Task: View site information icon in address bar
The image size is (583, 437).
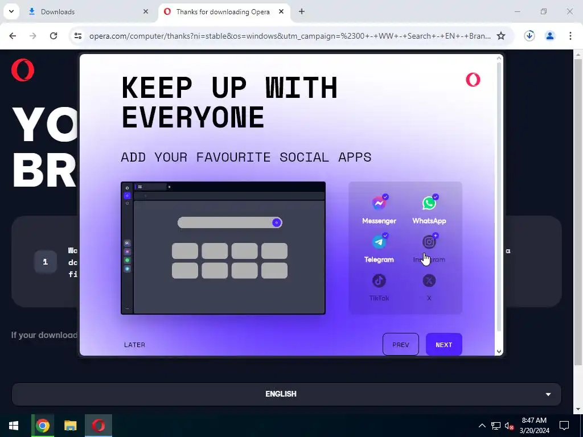Action: [x=77, y=36]
